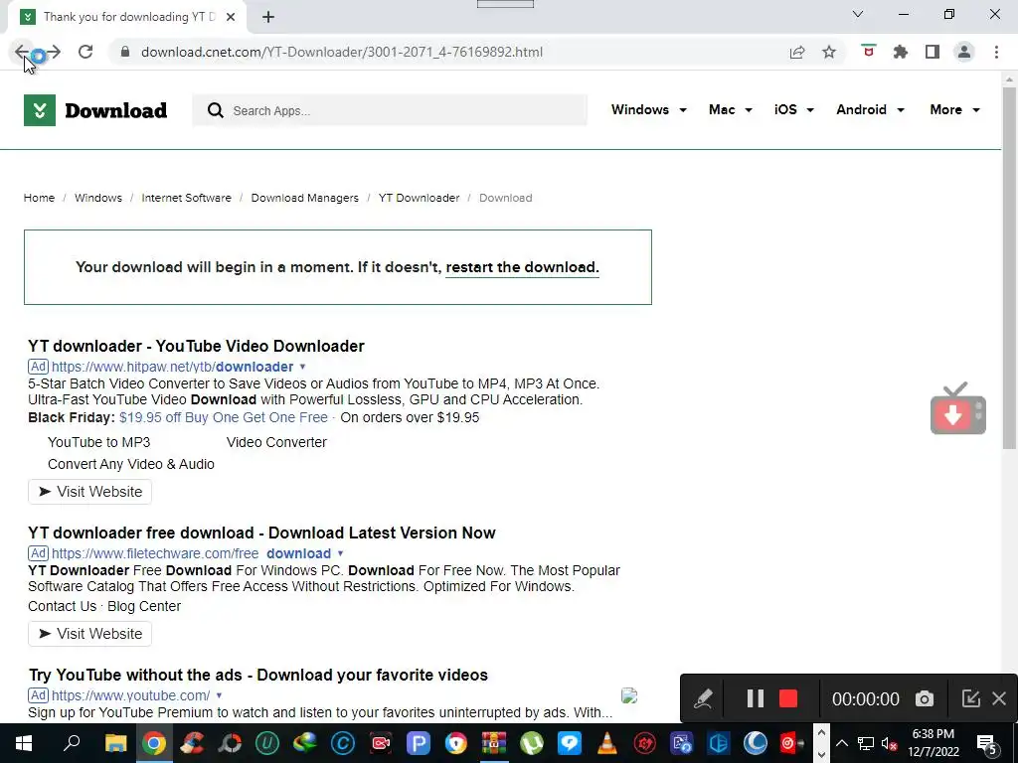
Task: Open the Windows breadcrumb link
Action: 98,198
